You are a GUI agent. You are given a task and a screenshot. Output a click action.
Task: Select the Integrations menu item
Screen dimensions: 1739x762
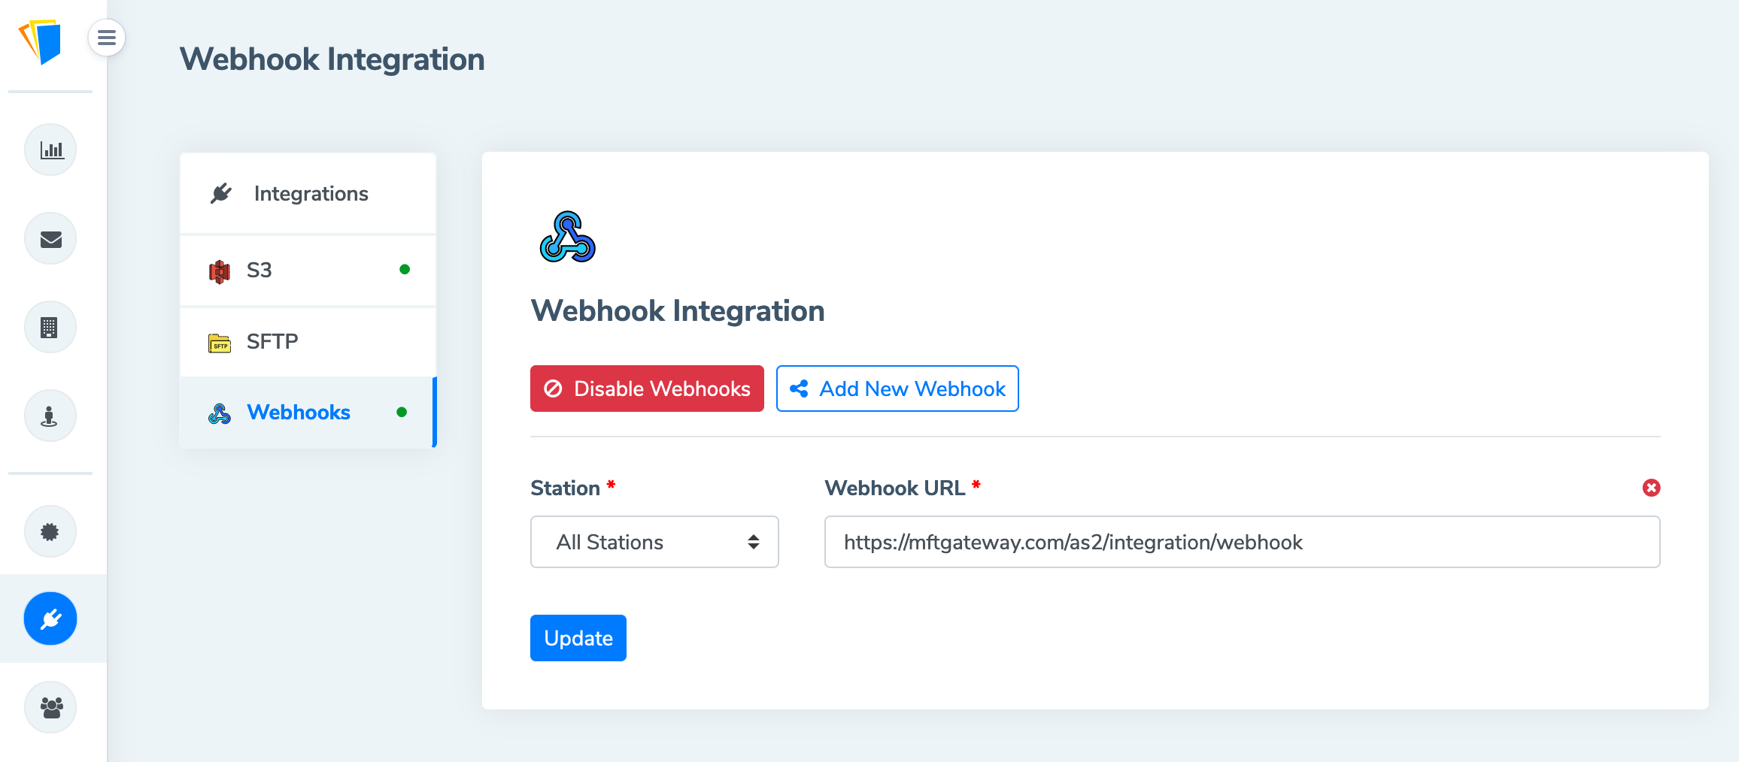(308, 193)
